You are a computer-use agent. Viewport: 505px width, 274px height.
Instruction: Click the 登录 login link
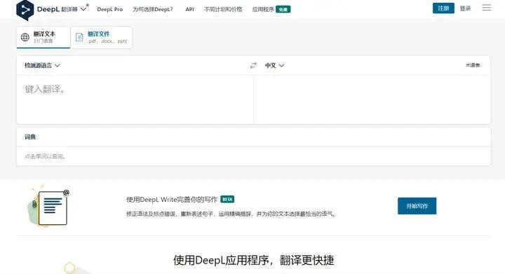(465, 8)
